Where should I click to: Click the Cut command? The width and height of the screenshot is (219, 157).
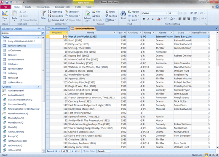point(23,12)
